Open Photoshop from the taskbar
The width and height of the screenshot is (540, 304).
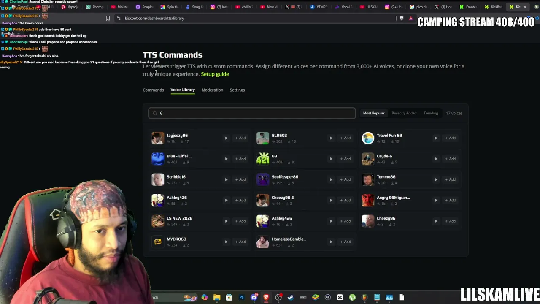pyautogui.click(x=241, y=297)
